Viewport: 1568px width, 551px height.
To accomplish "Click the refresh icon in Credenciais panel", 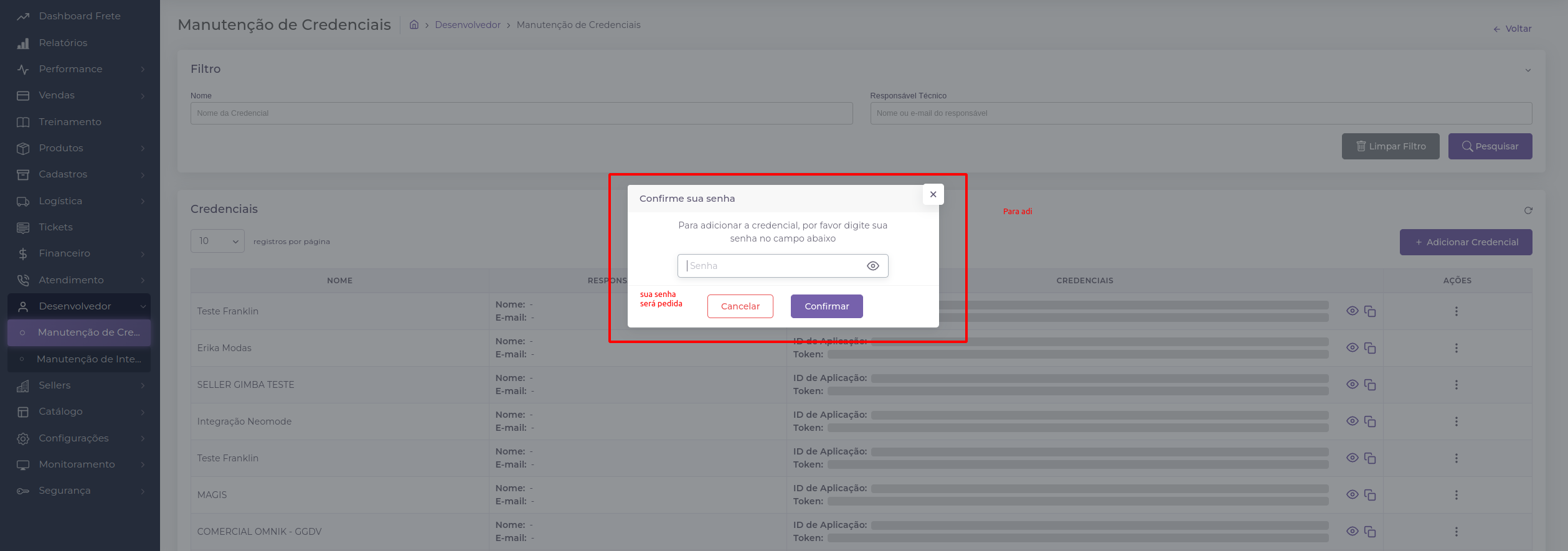I will [x=1528, y=210].
